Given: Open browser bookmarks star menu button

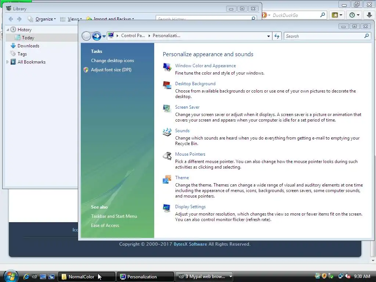Looking at the screenshot, I should tap(337, 15).
